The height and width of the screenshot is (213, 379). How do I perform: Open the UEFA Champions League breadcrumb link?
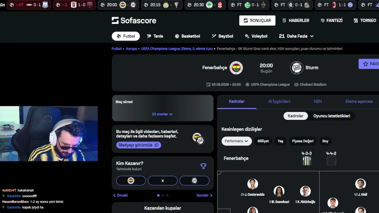[177, 49]
